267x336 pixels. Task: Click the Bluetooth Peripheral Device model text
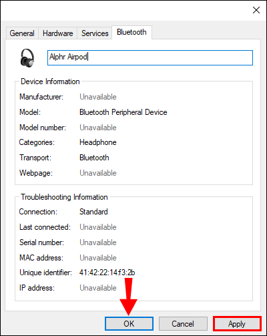(123, 112)
